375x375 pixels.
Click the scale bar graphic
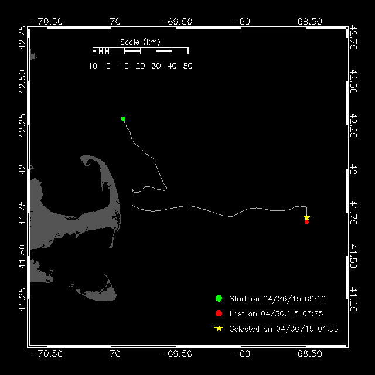tap(141, 51)
